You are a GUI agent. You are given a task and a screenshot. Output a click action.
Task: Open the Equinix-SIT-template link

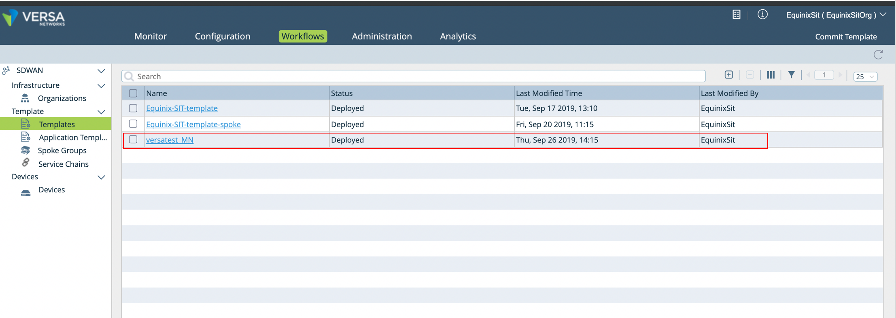click(182, 108)
